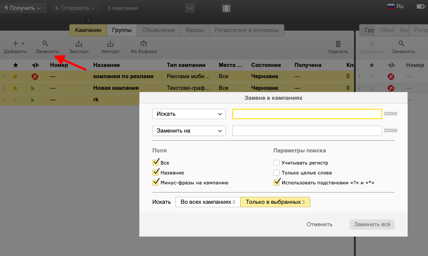The image size is (428, 256).
Task: Uncheck the Название field checkbox
Action: click(156, 172)
